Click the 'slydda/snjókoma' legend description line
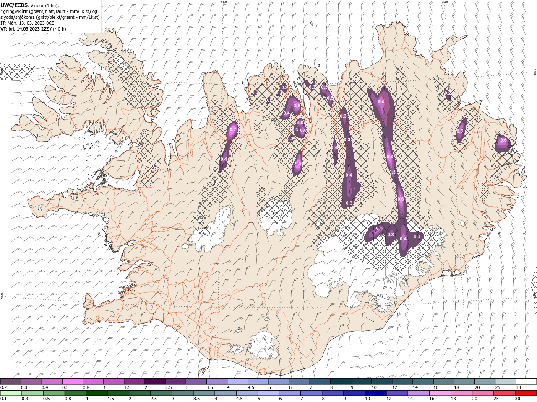537x402 pixels. tap(50, 17)
